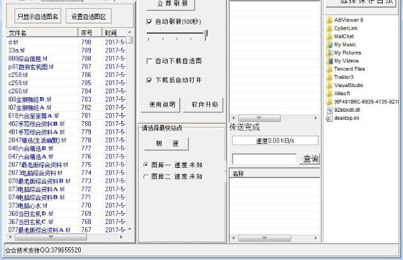Select file c258.tif in list
This screenshot has height=260, width=403.
18,75
